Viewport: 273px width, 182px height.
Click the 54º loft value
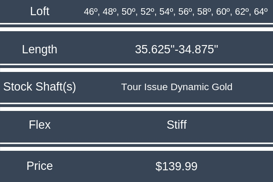pyautogui.click(x=166, y=12)
